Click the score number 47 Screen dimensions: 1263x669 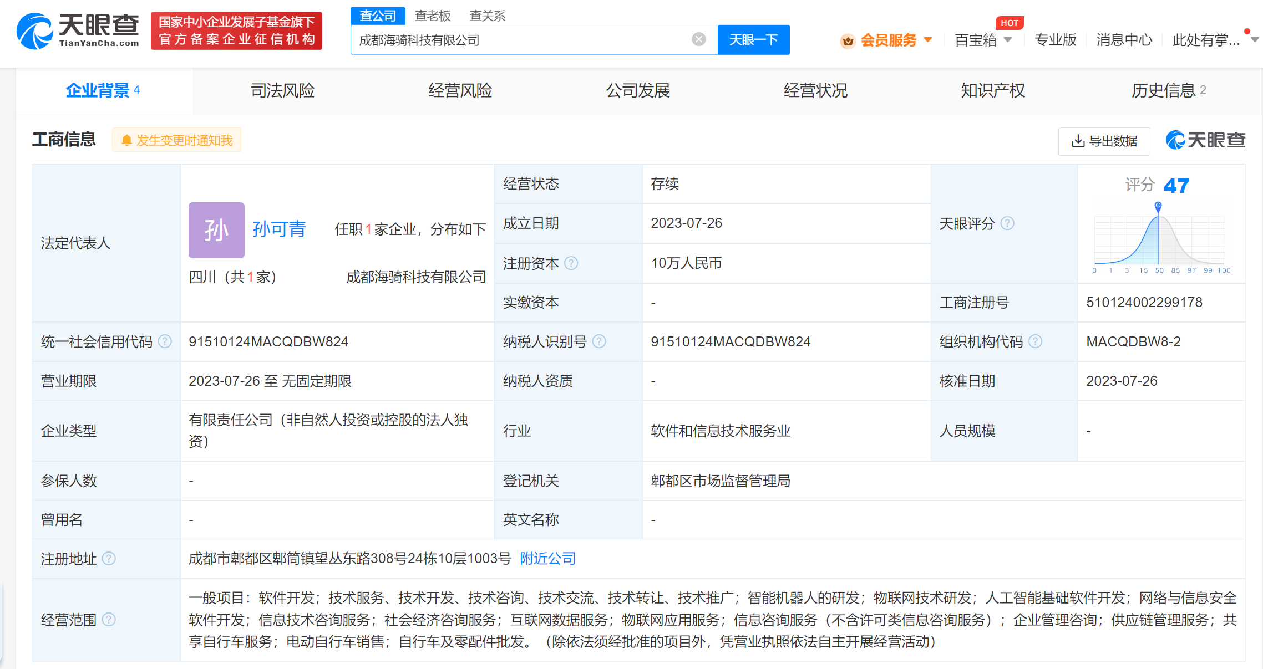click(x=1176, y=185)
